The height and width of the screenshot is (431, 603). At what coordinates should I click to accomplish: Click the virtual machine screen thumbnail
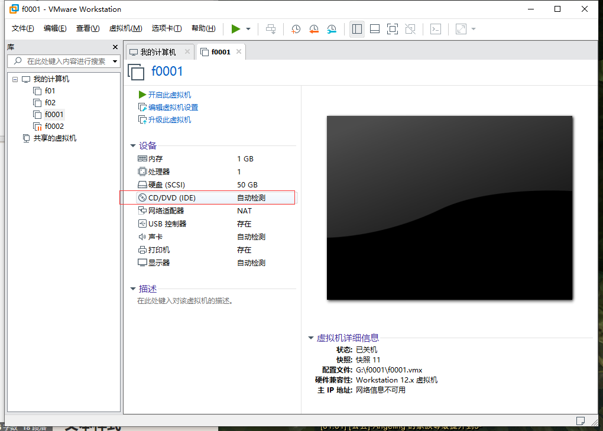click(449, 208)
